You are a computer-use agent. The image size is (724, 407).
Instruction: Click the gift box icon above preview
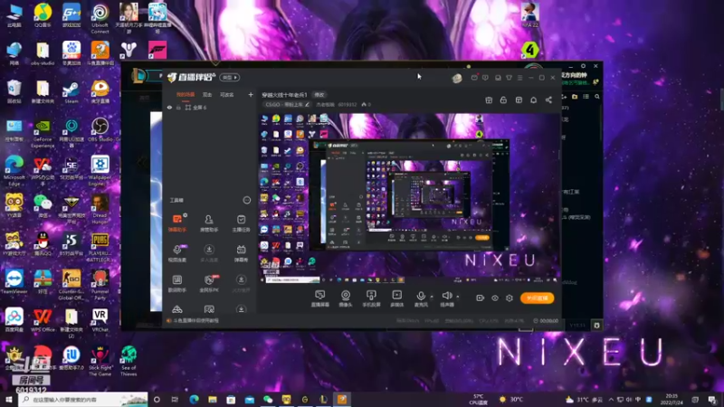(x=489, y=100)
